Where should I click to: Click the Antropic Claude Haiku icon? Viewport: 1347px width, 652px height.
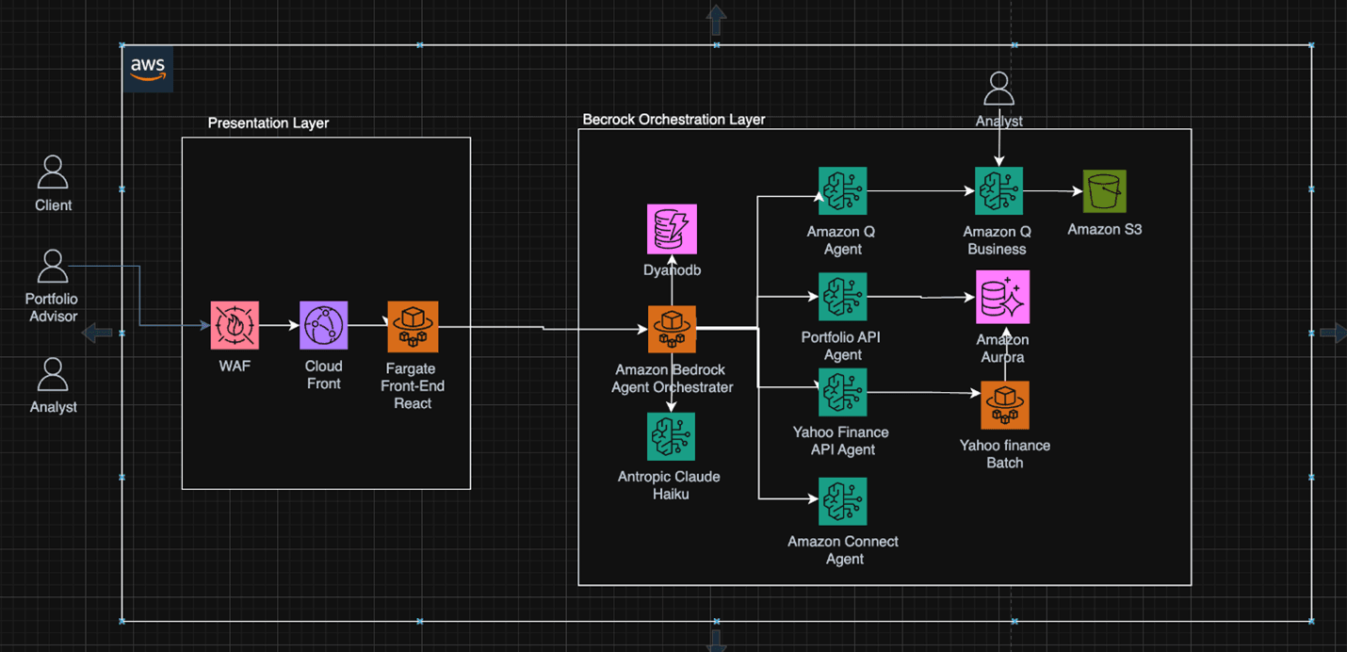click(671, 436)
